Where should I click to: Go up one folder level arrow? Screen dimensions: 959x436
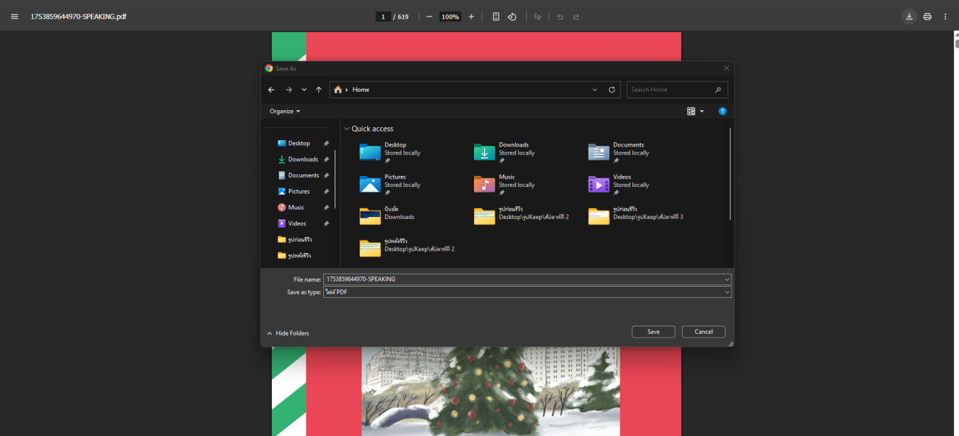tap(319, 90)
